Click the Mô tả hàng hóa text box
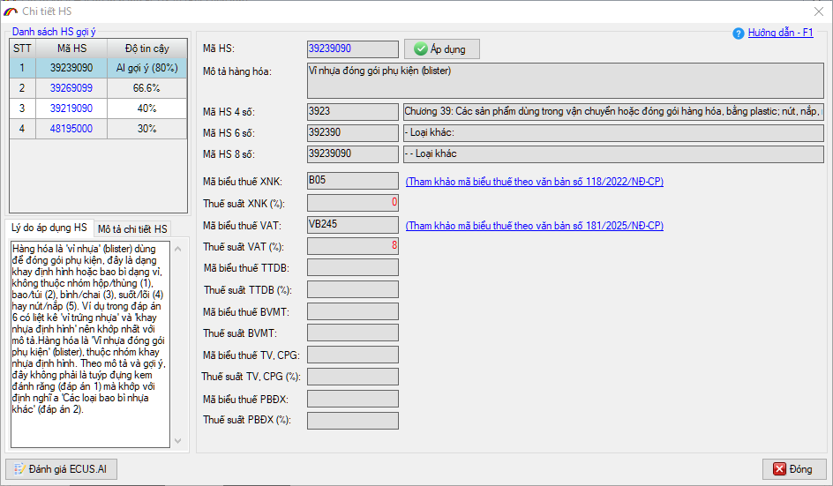 tap(565, 80)
